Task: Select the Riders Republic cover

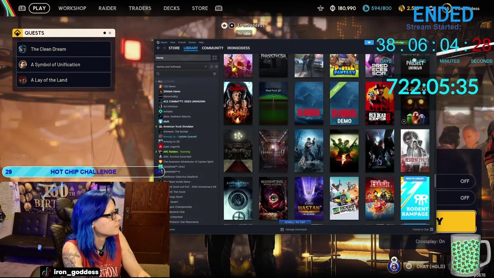Action: pos(344,198)
